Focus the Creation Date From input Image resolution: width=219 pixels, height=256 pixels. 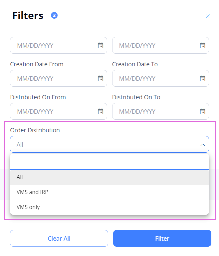tap(59, 78)
